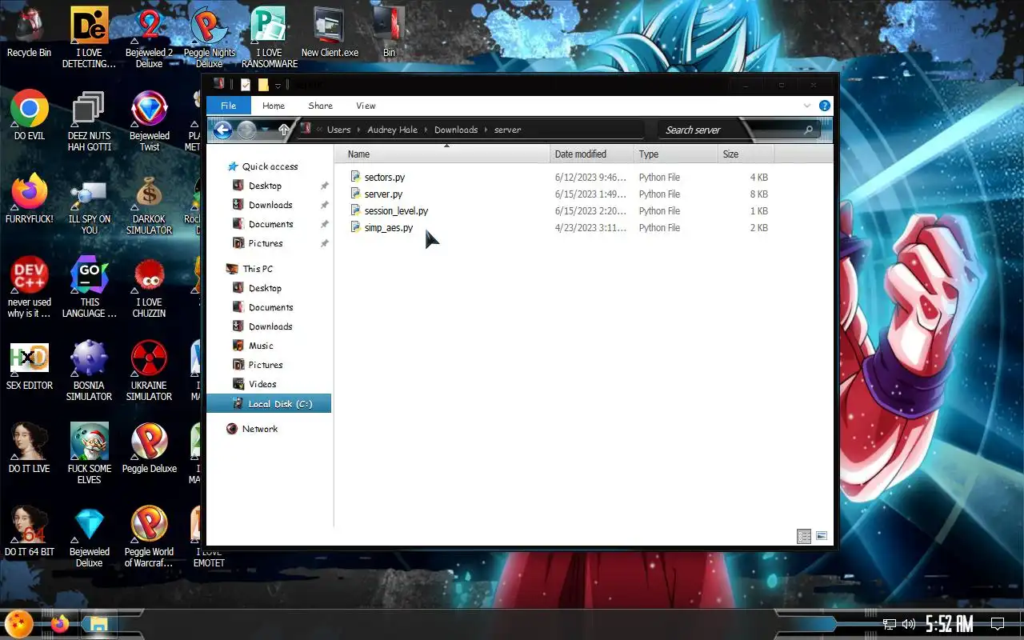Viewport: 1024px width, 640px height.
Task: Sort by the Size column header
Action: 746,154
